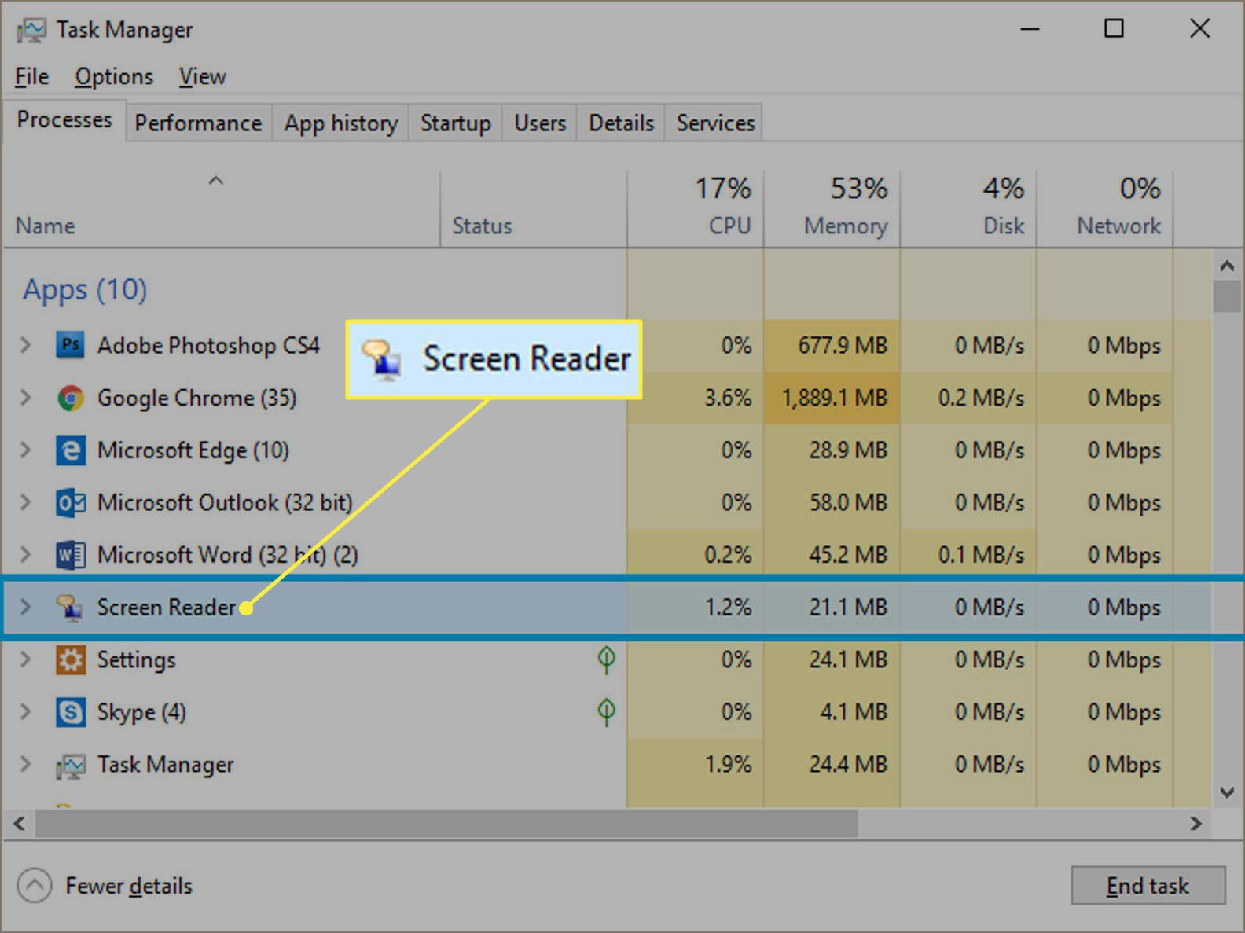Click Task Manager's 1.9% CPU value
1245x933 pixels.
click(728, 765)
